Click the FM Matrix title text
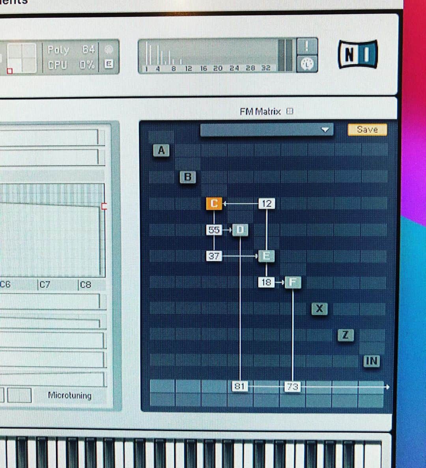426x468 pixels. (x=260, y=112)
